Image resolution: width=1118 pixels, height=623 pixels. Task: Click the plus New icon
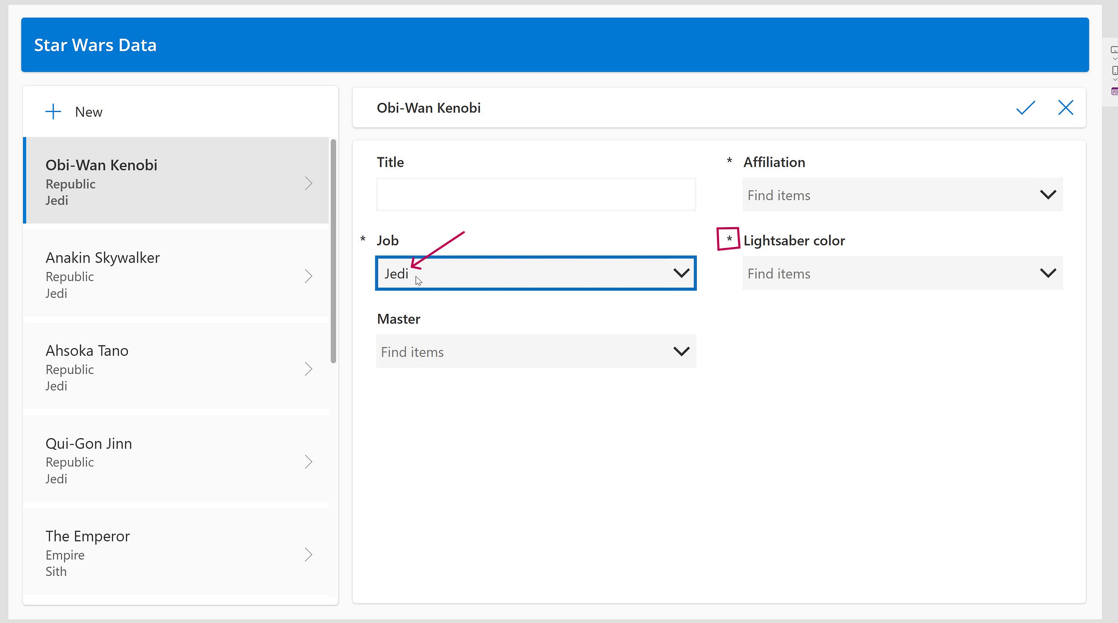(x=53, y=112)
